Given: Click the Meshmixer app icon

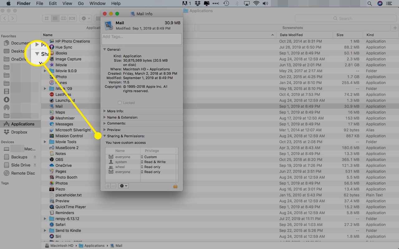Looking at the screenshot, I should [x=52, y=118].
